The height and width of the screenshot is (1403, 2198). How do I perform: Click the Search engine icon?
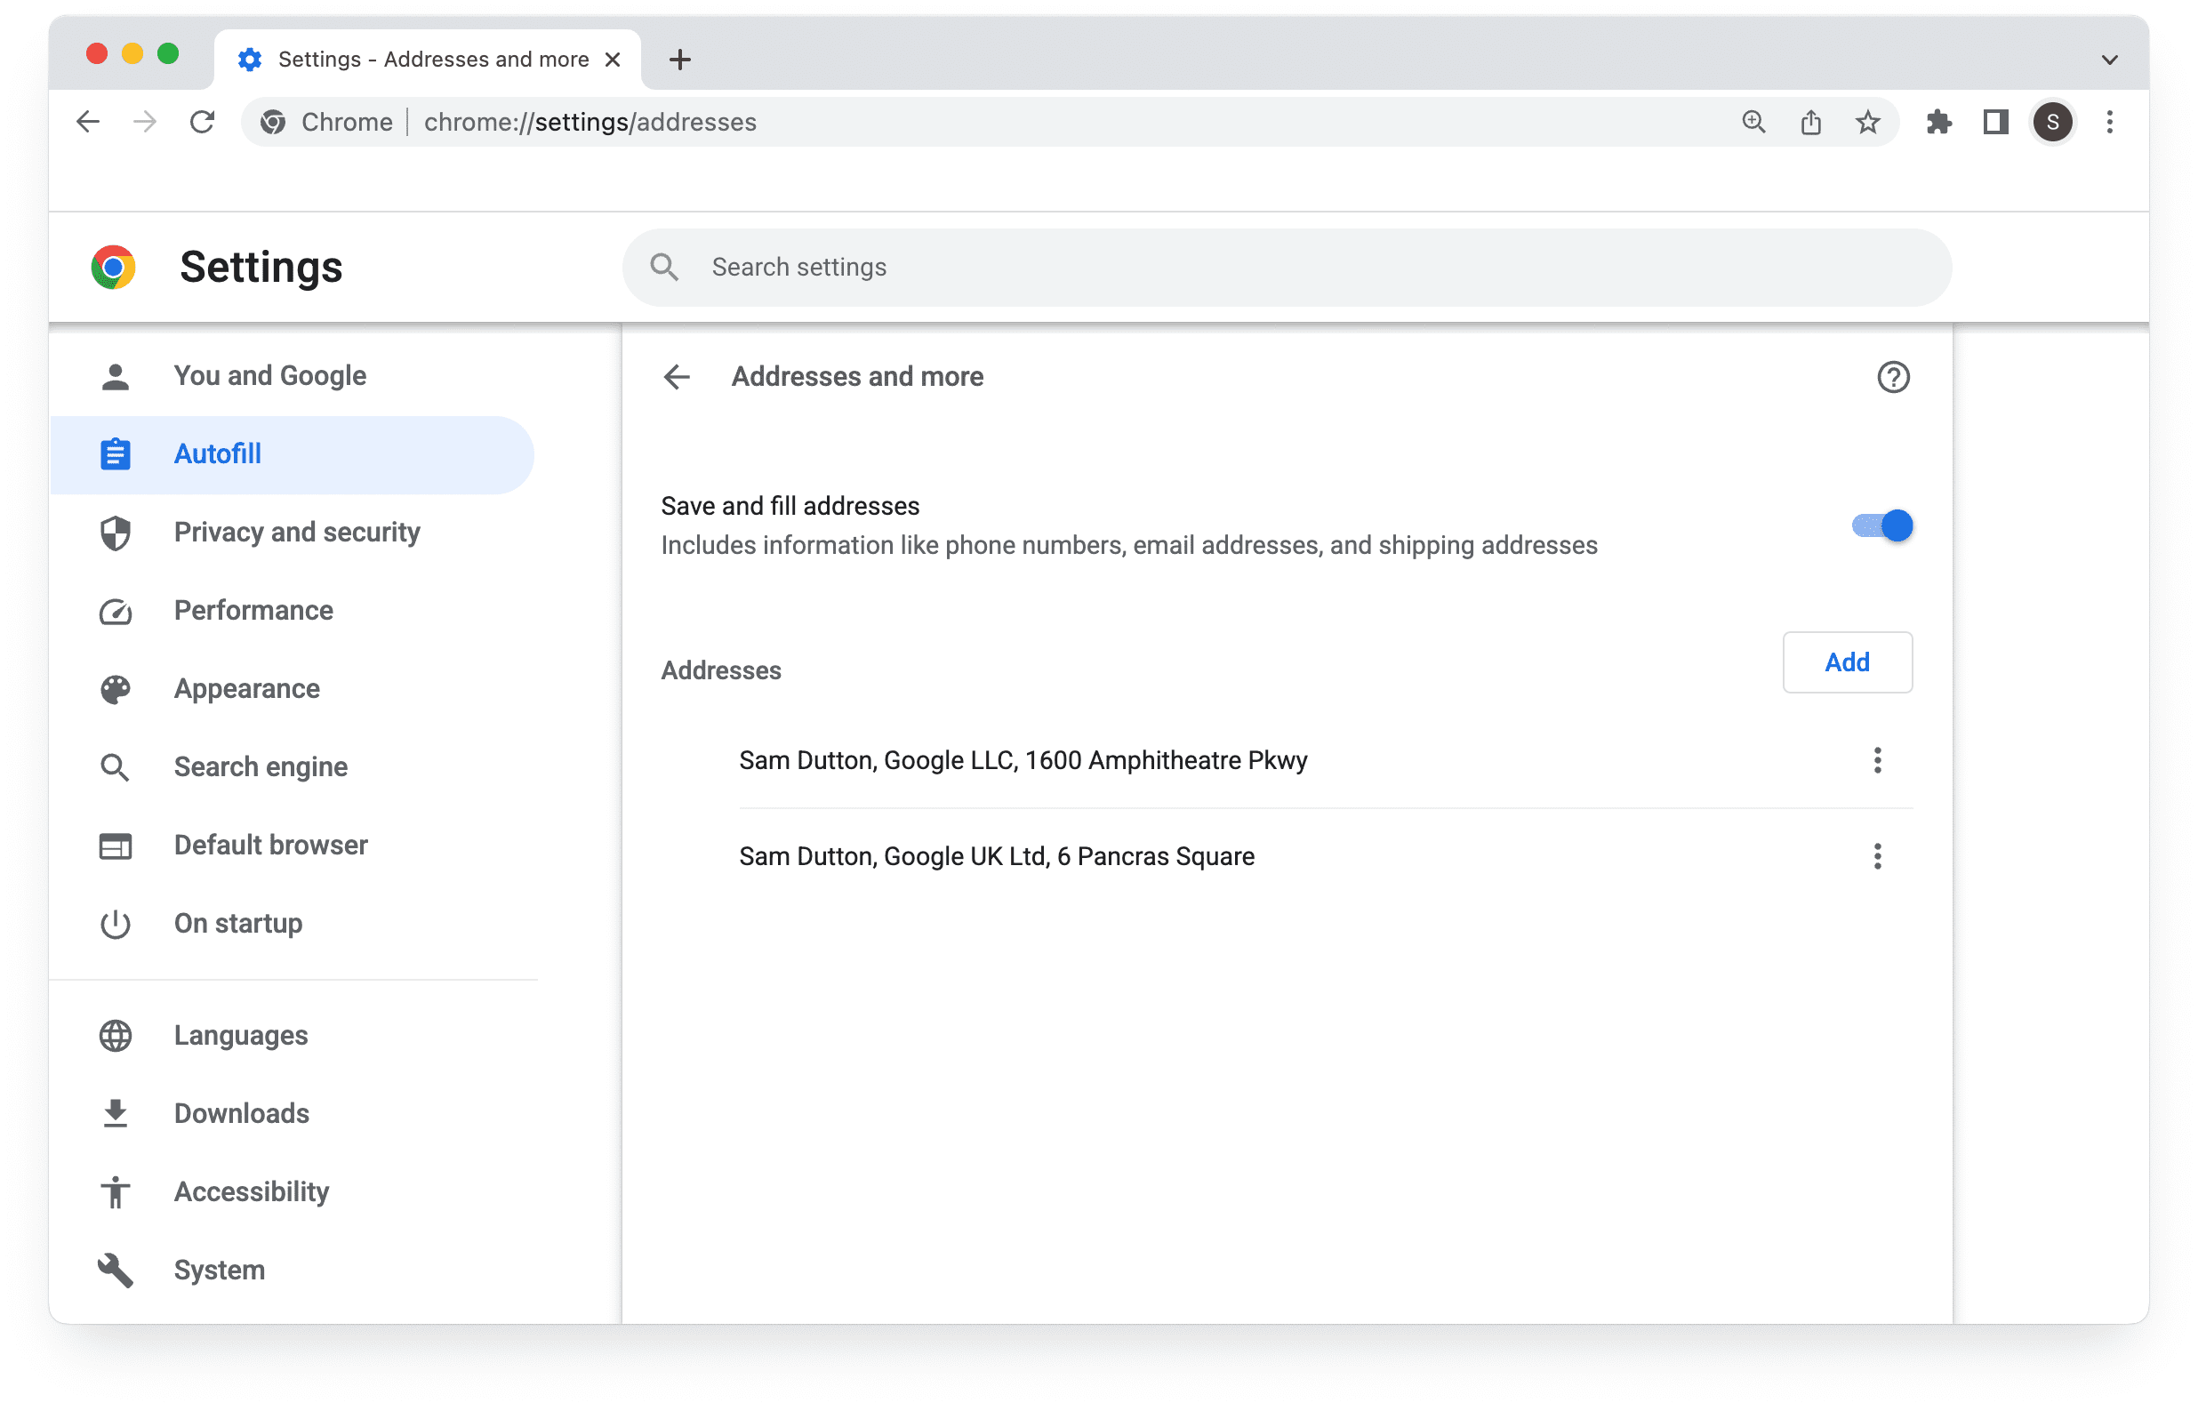coord(117,767)
